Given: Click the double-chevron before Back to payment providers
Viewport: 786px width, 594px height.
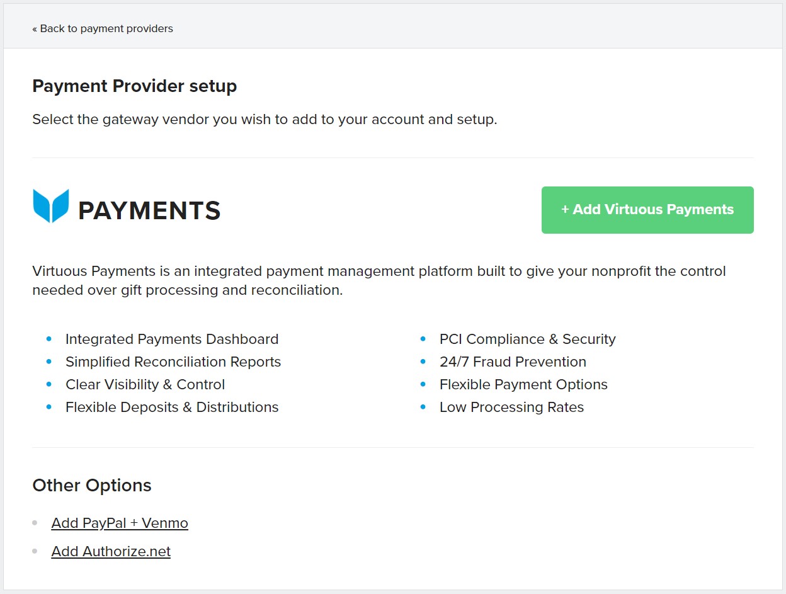Looking at the screenshot, I should [x=34, y=28].
